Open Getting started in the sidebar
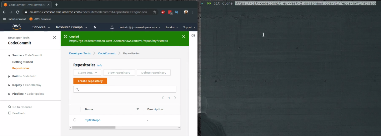The image size is (381, 136). [23, 62]
